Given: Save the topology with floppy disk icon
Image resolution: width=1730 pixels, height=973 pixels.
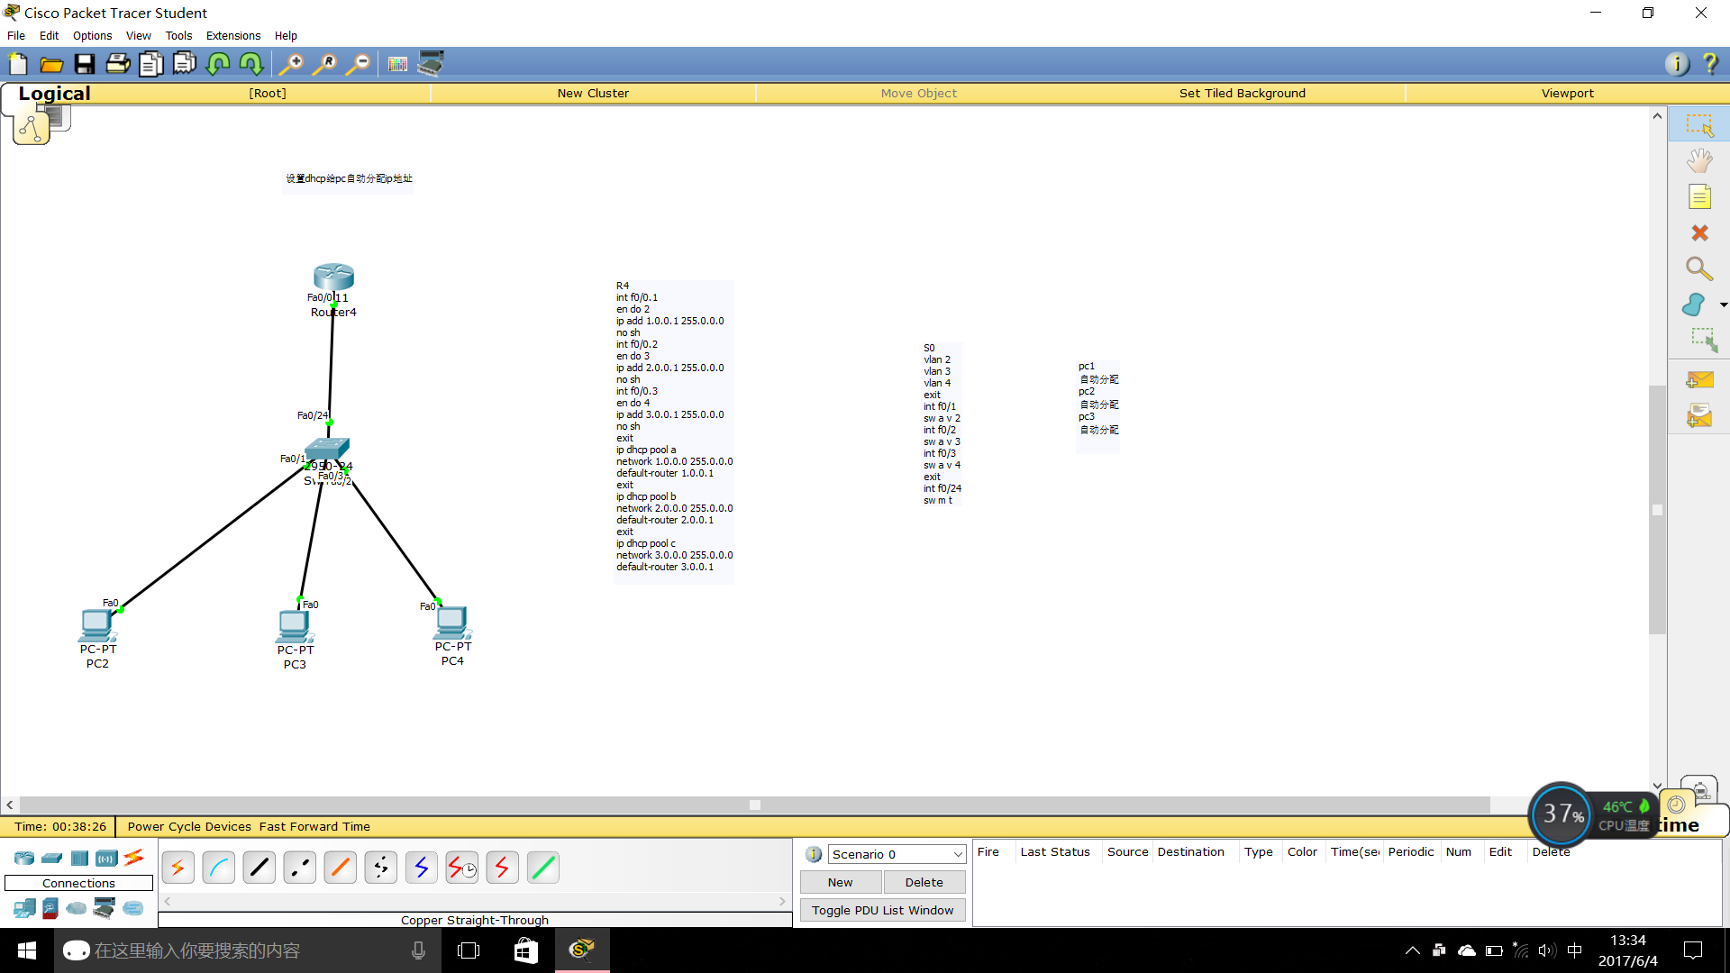Looking at the screenshot, I should pos(85,64).
